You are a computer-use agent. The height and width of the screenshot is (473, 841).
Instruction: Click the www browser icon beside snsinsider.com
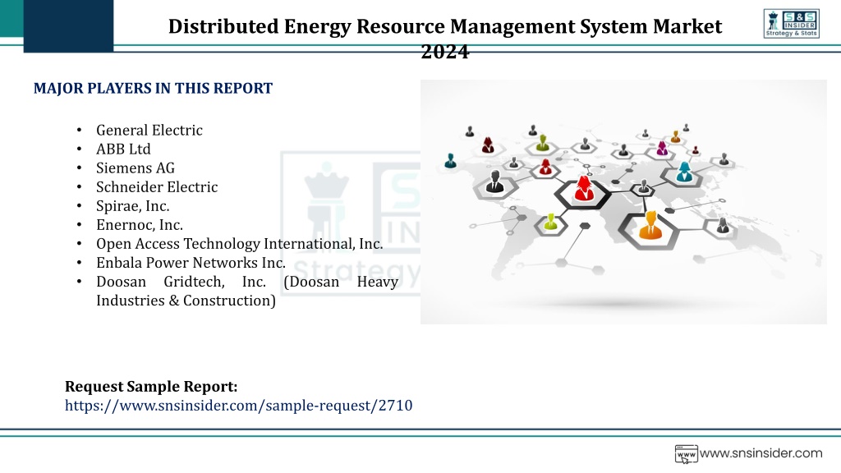(x=686, y=453)
